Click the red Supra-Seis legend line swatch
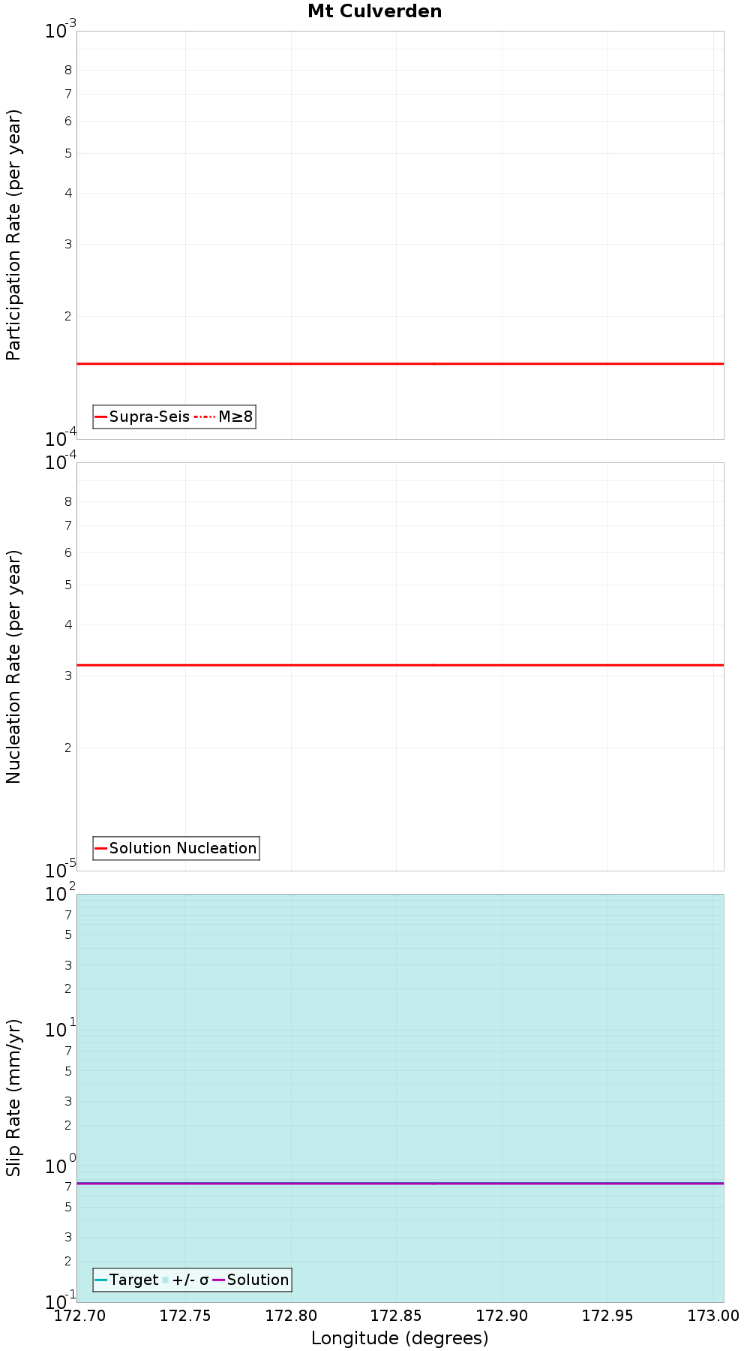 pyautogui.click(x=101, y=417)
